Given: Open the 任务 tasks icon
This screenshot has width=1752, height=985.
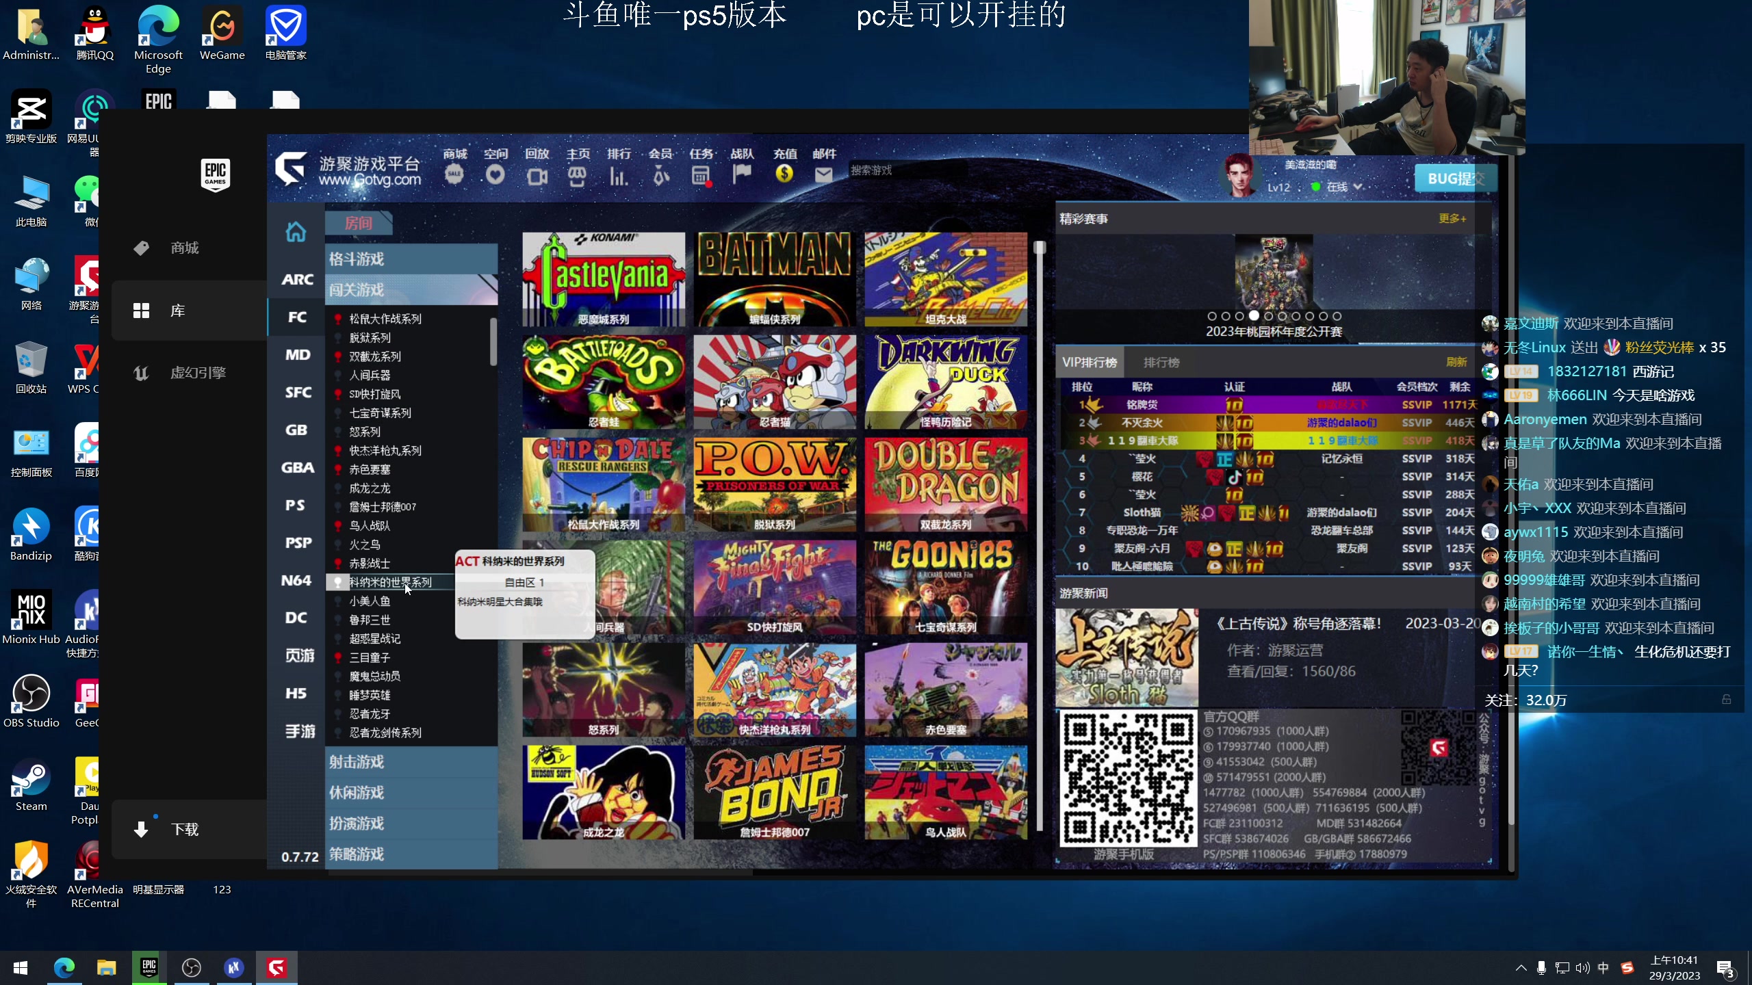Looking at the screenshot, I should [x=701, y=176].
